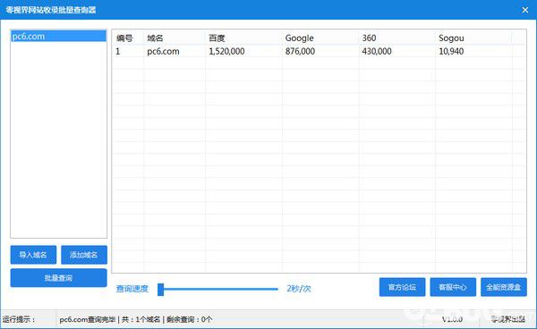Click the 2秒/次 speed label
Image resolution: width=537 pixels, height=329 pixels.
click(299, 289)
